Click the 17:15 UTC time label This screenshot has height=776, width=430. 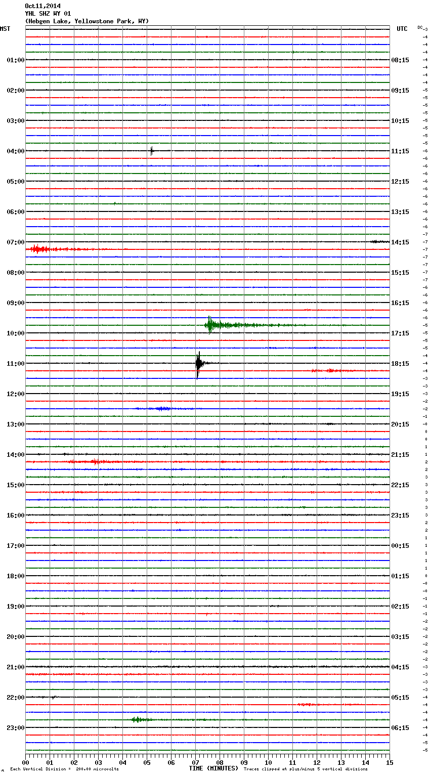[400, 333]
